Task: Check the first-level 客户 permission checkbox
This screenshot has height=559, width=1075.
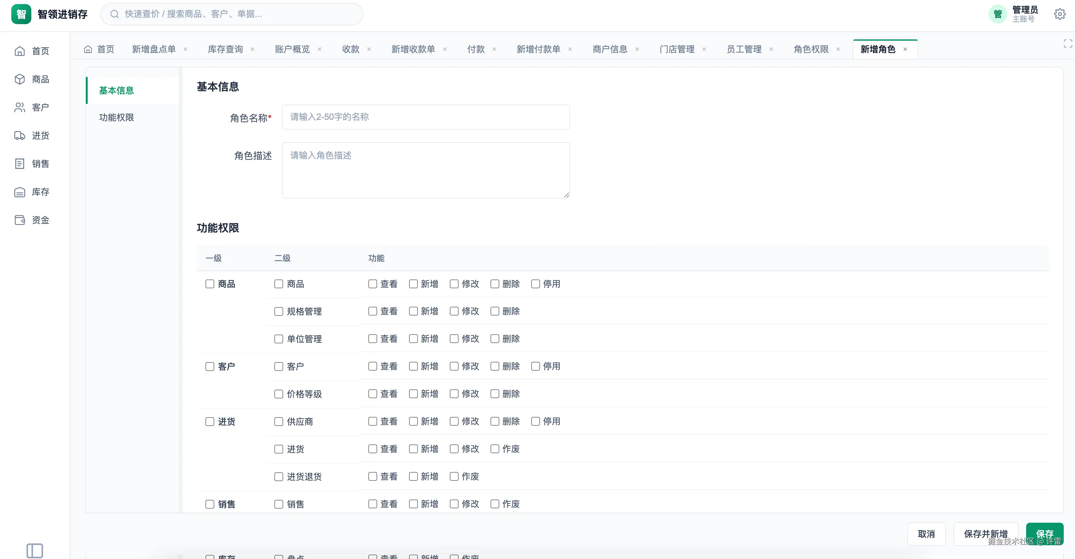Action: click(x=210, y=367)
